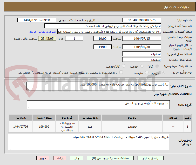Click the بازگشت back button
196x165 pixels.
click(x=60, y=158)
